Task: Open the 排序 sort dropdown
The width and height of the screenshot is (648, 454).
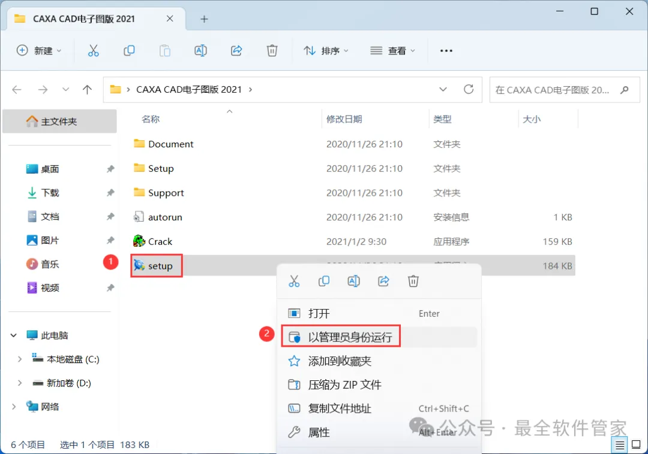Action: 326,51
